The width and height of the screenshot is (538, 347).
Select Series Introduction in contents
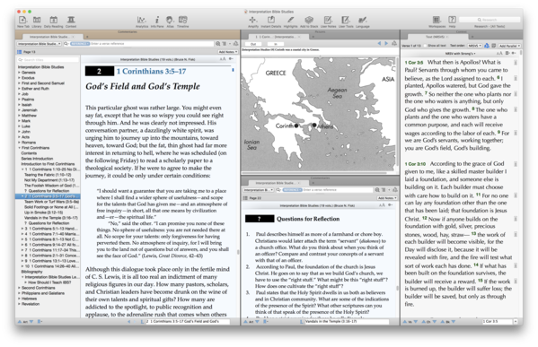tap(37, 159)
